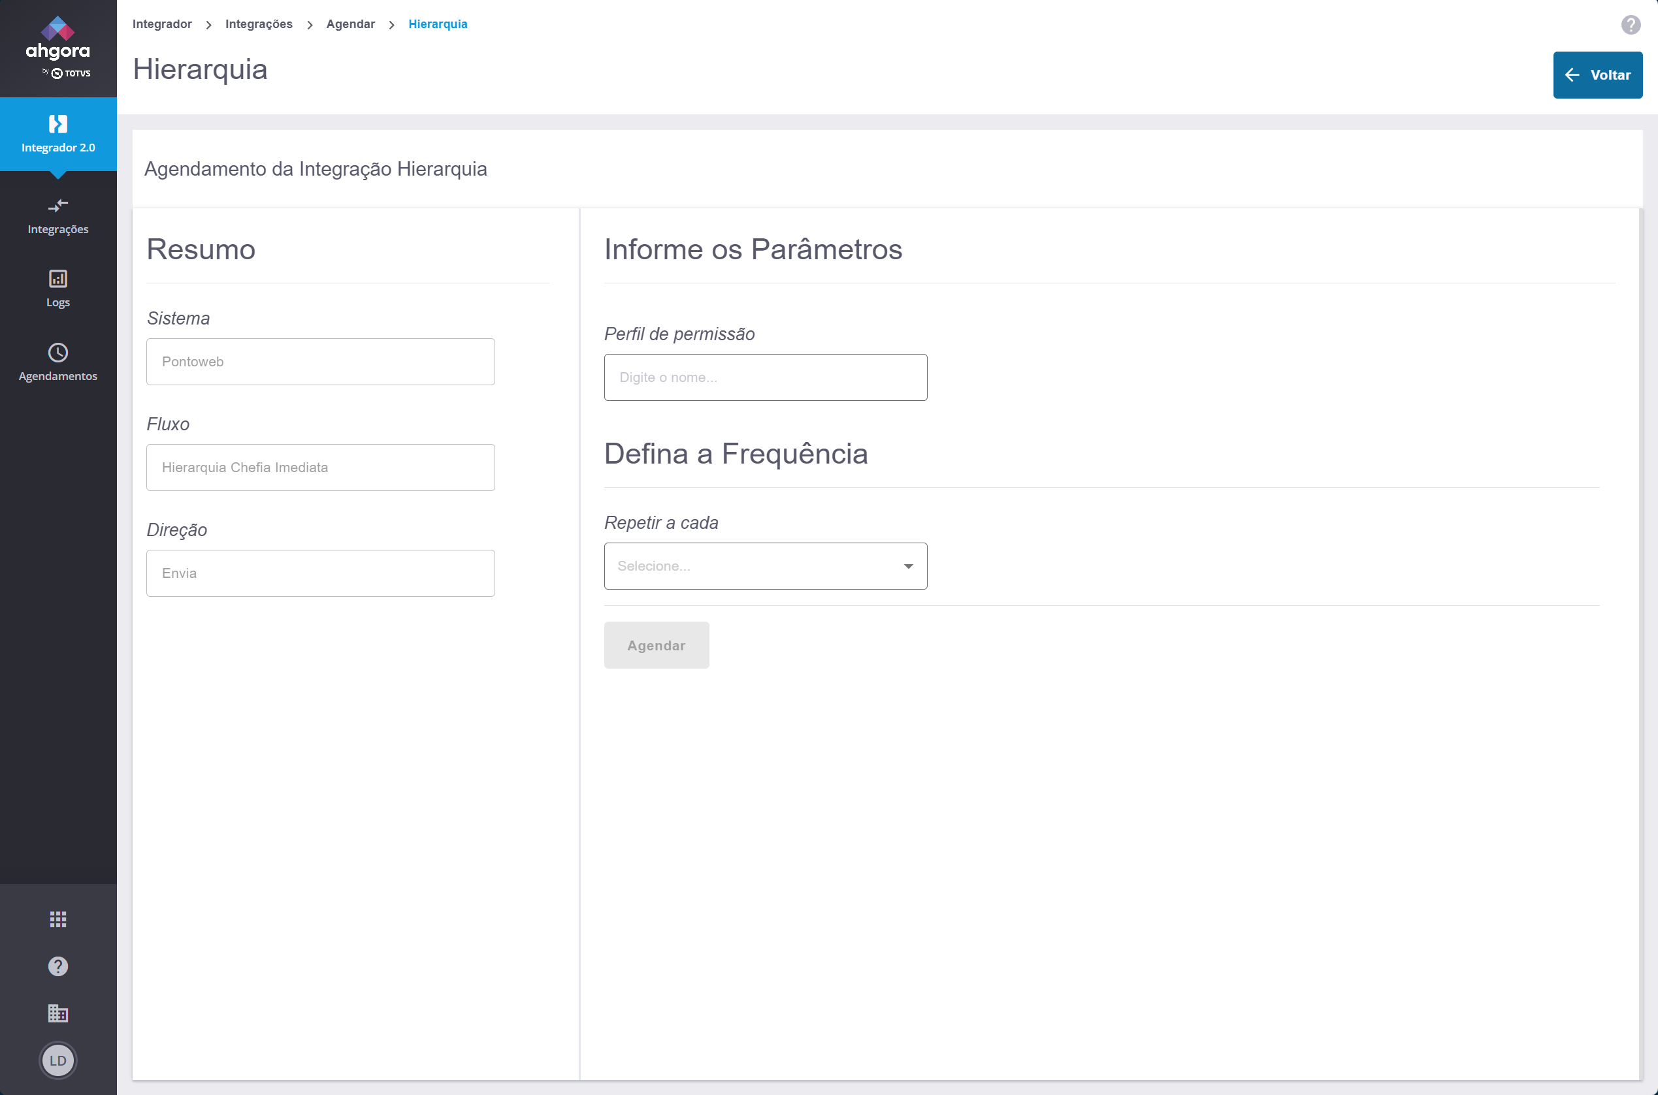
Task: Click the sidebar help question icon
Action: (58, 966)
